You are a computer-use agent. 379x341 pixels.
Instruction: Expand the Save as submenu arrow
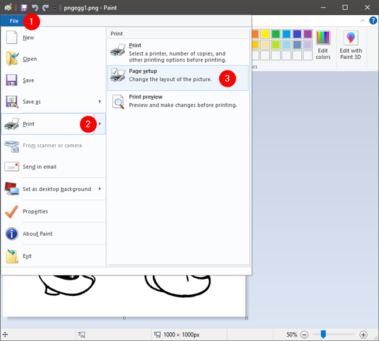(100, 102)
